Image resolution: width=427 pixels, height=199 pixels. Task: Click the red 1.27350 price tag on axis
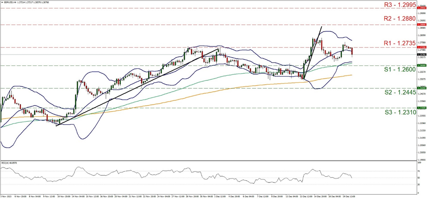pos(422,47)
